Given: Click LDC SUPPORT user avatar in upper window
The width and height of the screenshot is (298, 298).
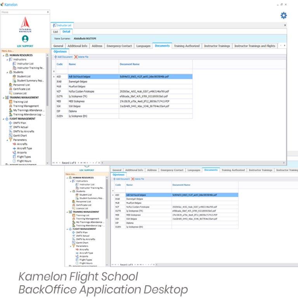Looking at the screenshot, I should (x=25, y=39).
